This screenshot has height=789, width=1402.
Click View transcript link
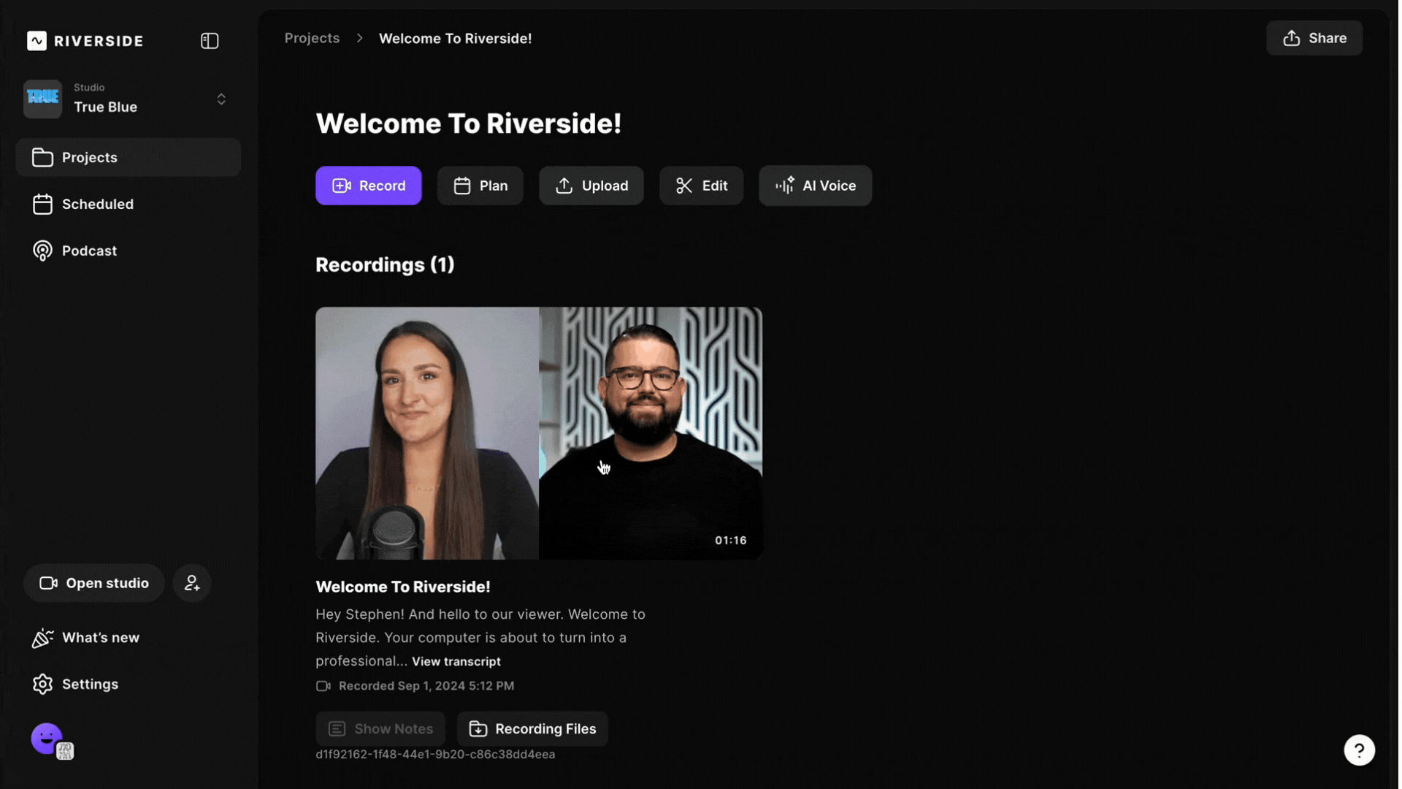(456, 662)
